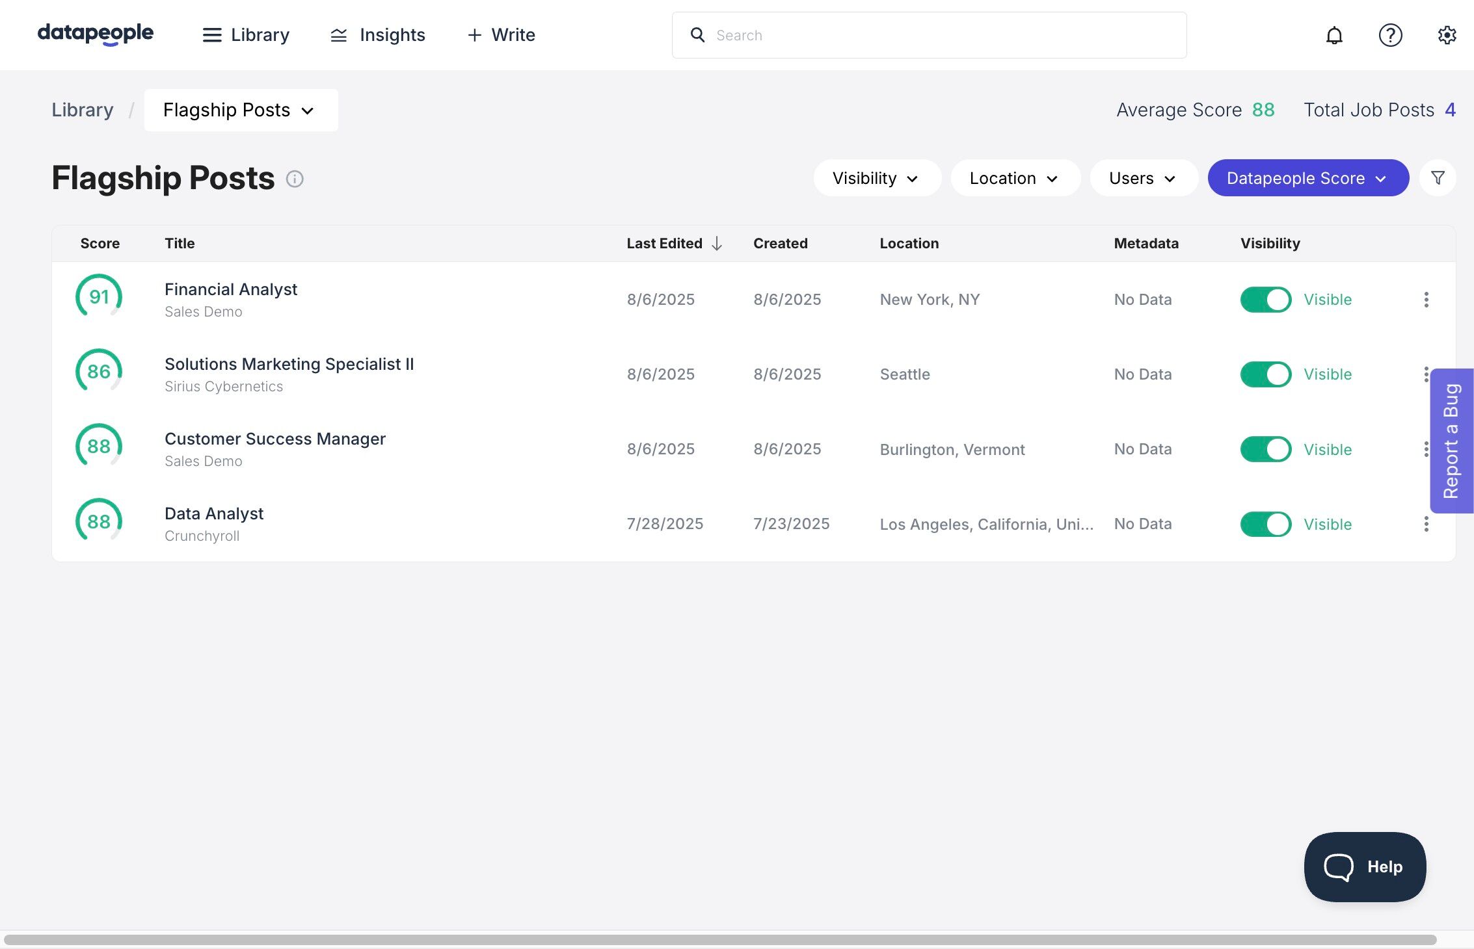Toggle visibility of Financial Analyst post
This screenshot has width=1474, height=949.
click(1265, 300)
